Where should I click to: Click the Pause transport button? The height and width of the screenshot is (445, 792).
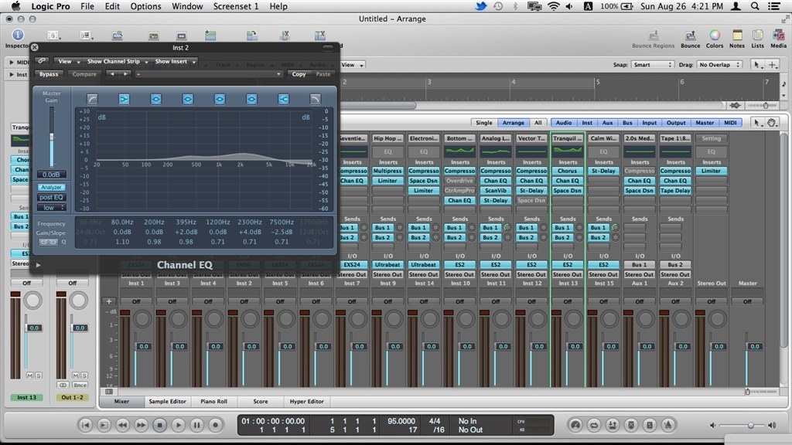(197, 425)
